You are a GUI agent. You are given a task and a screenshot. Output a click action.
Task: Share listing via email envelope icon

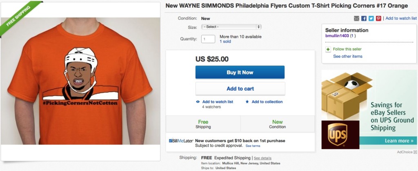click(x=356, y=18)
